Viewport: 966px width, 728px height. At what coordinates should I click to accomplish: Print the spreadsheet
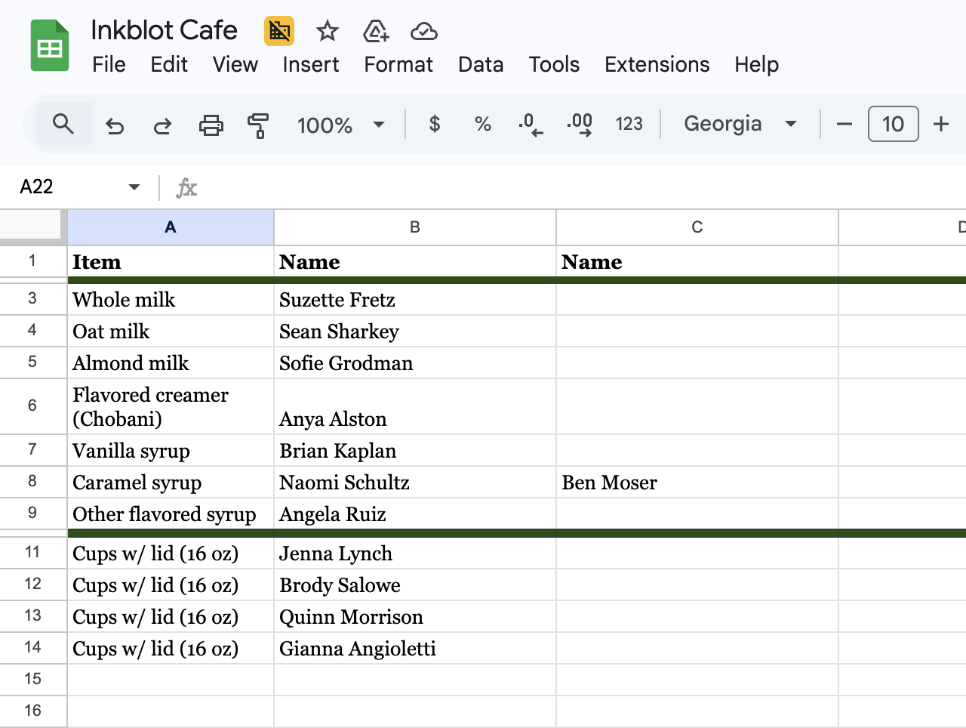pos(211,125)
